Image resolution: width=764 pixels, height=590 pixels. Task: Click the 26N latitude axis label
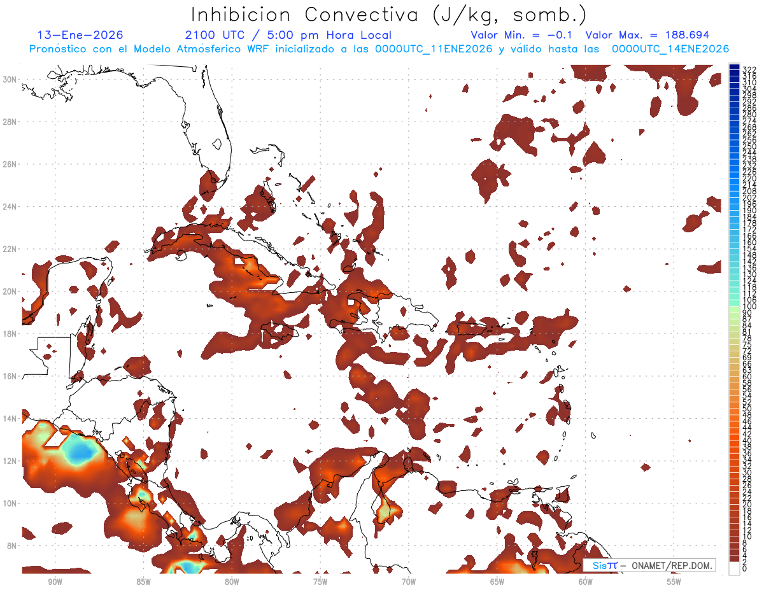tap(9, 164)
